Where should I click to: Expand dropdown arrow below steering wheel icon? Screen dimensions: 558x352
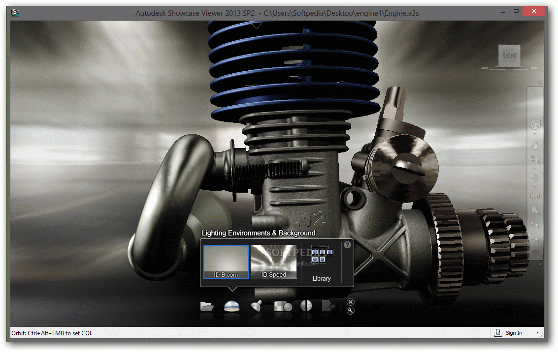coord(535,134)
